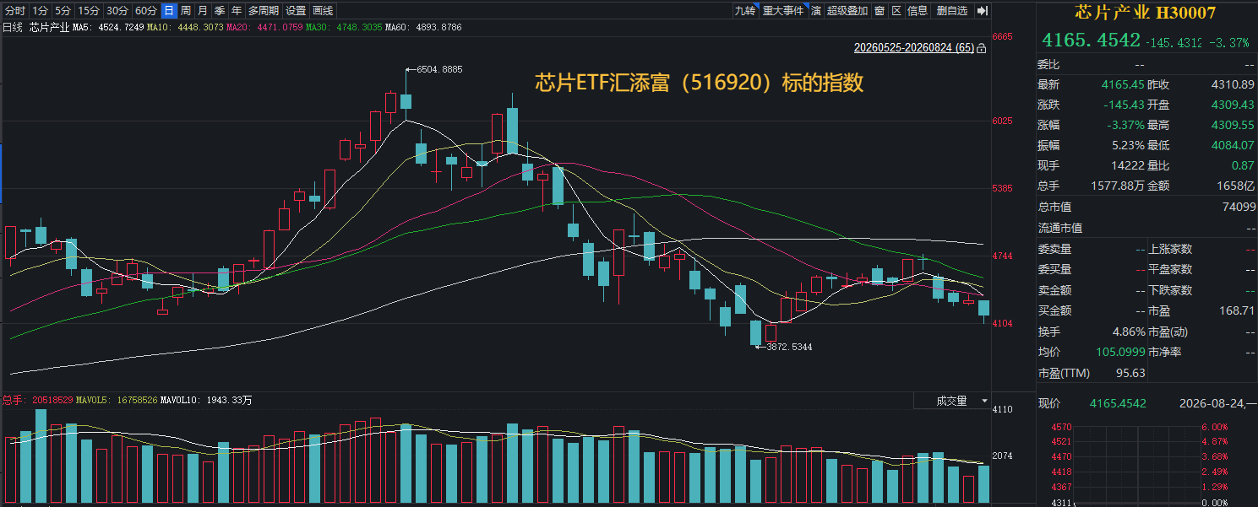Open the 画线 drawing tools
Screen dimensions: 1258x507
[x=323, y=11]
